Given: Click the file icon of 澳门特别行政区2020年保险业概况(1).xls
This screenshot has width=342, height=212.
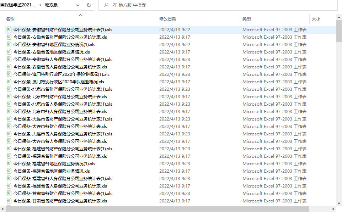Looking at the screenshot, I should (x=9, y=74).
